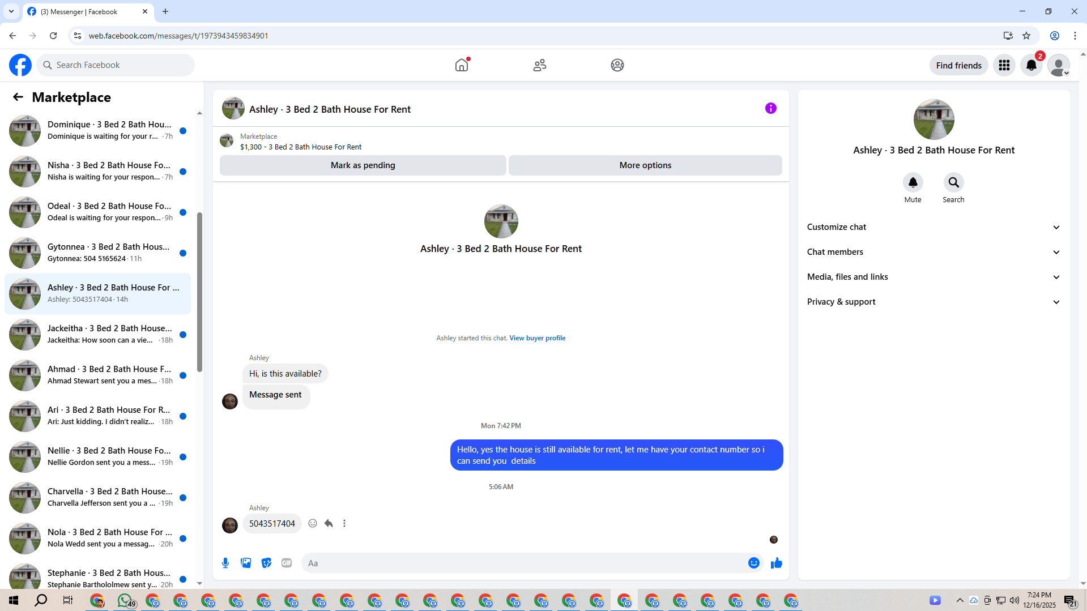Open the WhatsApp taskbar icon
This screenshot has width=1087, height=611.
pos(126,600)
